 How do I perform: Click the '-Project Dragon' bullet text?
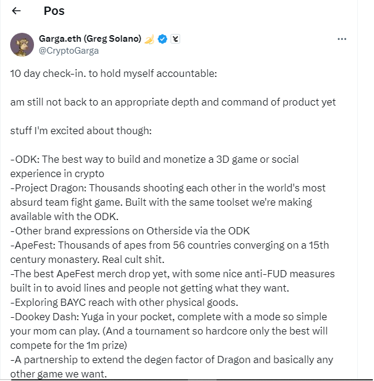pyautogui.click(x=168, y=188)
